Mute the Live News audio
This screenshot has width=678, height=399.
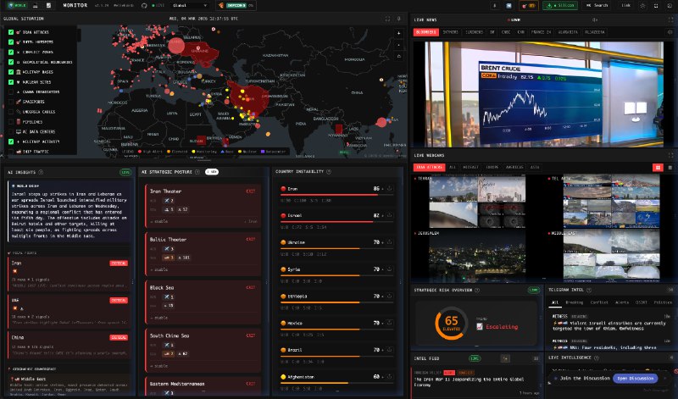(x=595, y=19)
